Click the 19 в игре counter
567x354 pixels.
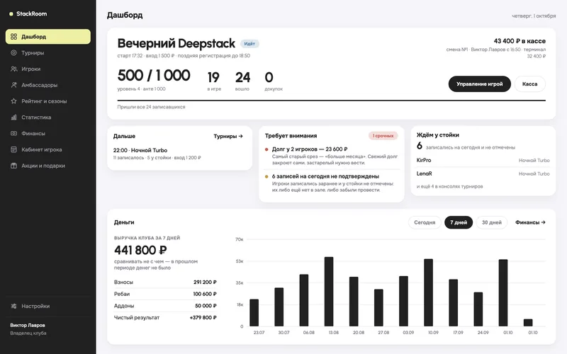pyautogui.click(x=214, y=81)
